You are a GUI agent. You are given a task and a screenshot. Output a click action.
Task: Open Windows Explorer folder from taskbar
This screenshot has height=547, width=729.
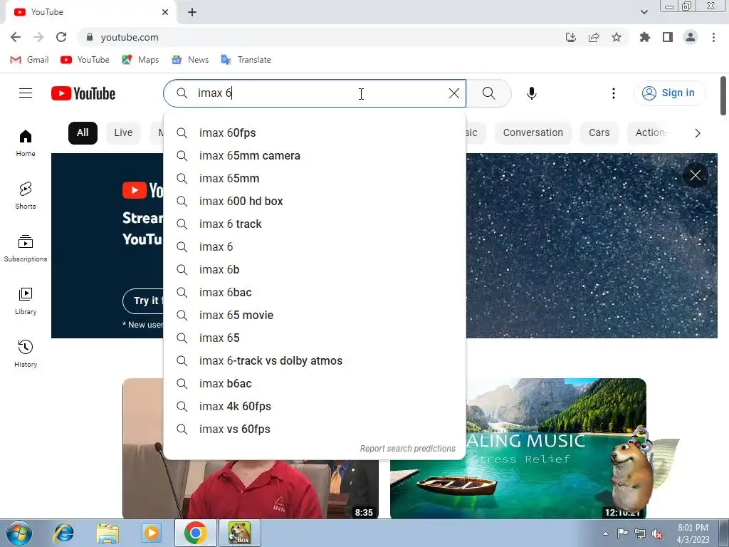tap(107, 533)
